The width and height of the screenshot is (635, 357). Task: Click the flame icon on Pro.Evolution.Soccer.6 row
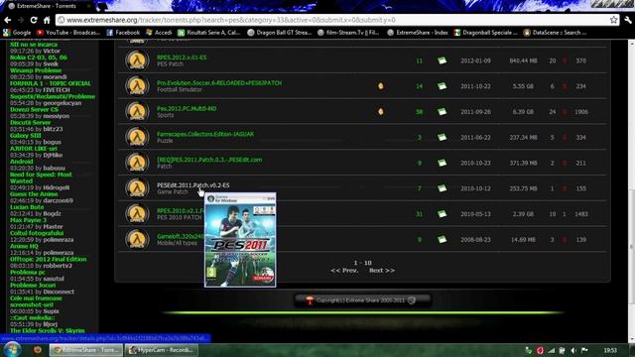(x=380, y=86)
